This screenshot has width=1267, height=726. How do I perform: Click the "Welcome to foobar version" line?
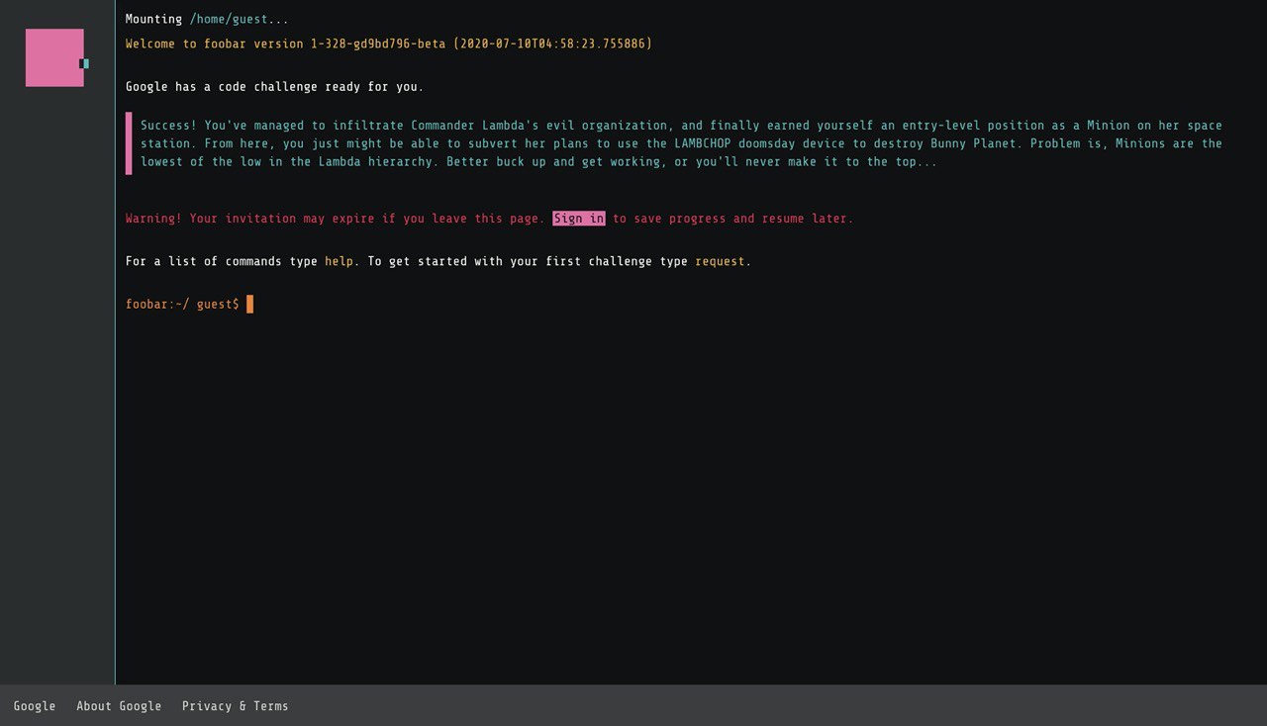[389, 44]
